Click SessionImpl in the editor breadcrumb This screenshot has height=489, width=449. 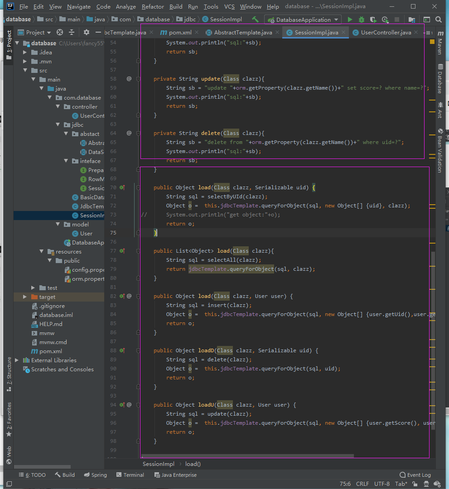pos(159,464)
